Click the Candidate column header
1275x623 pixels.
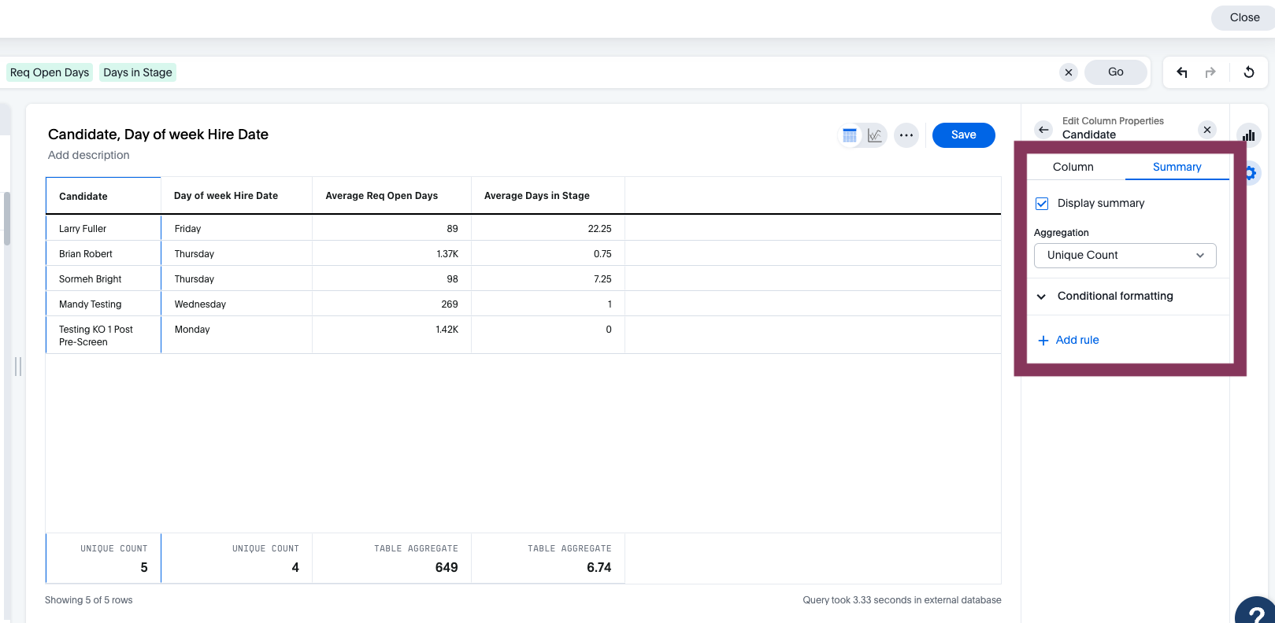click(103, 196)
